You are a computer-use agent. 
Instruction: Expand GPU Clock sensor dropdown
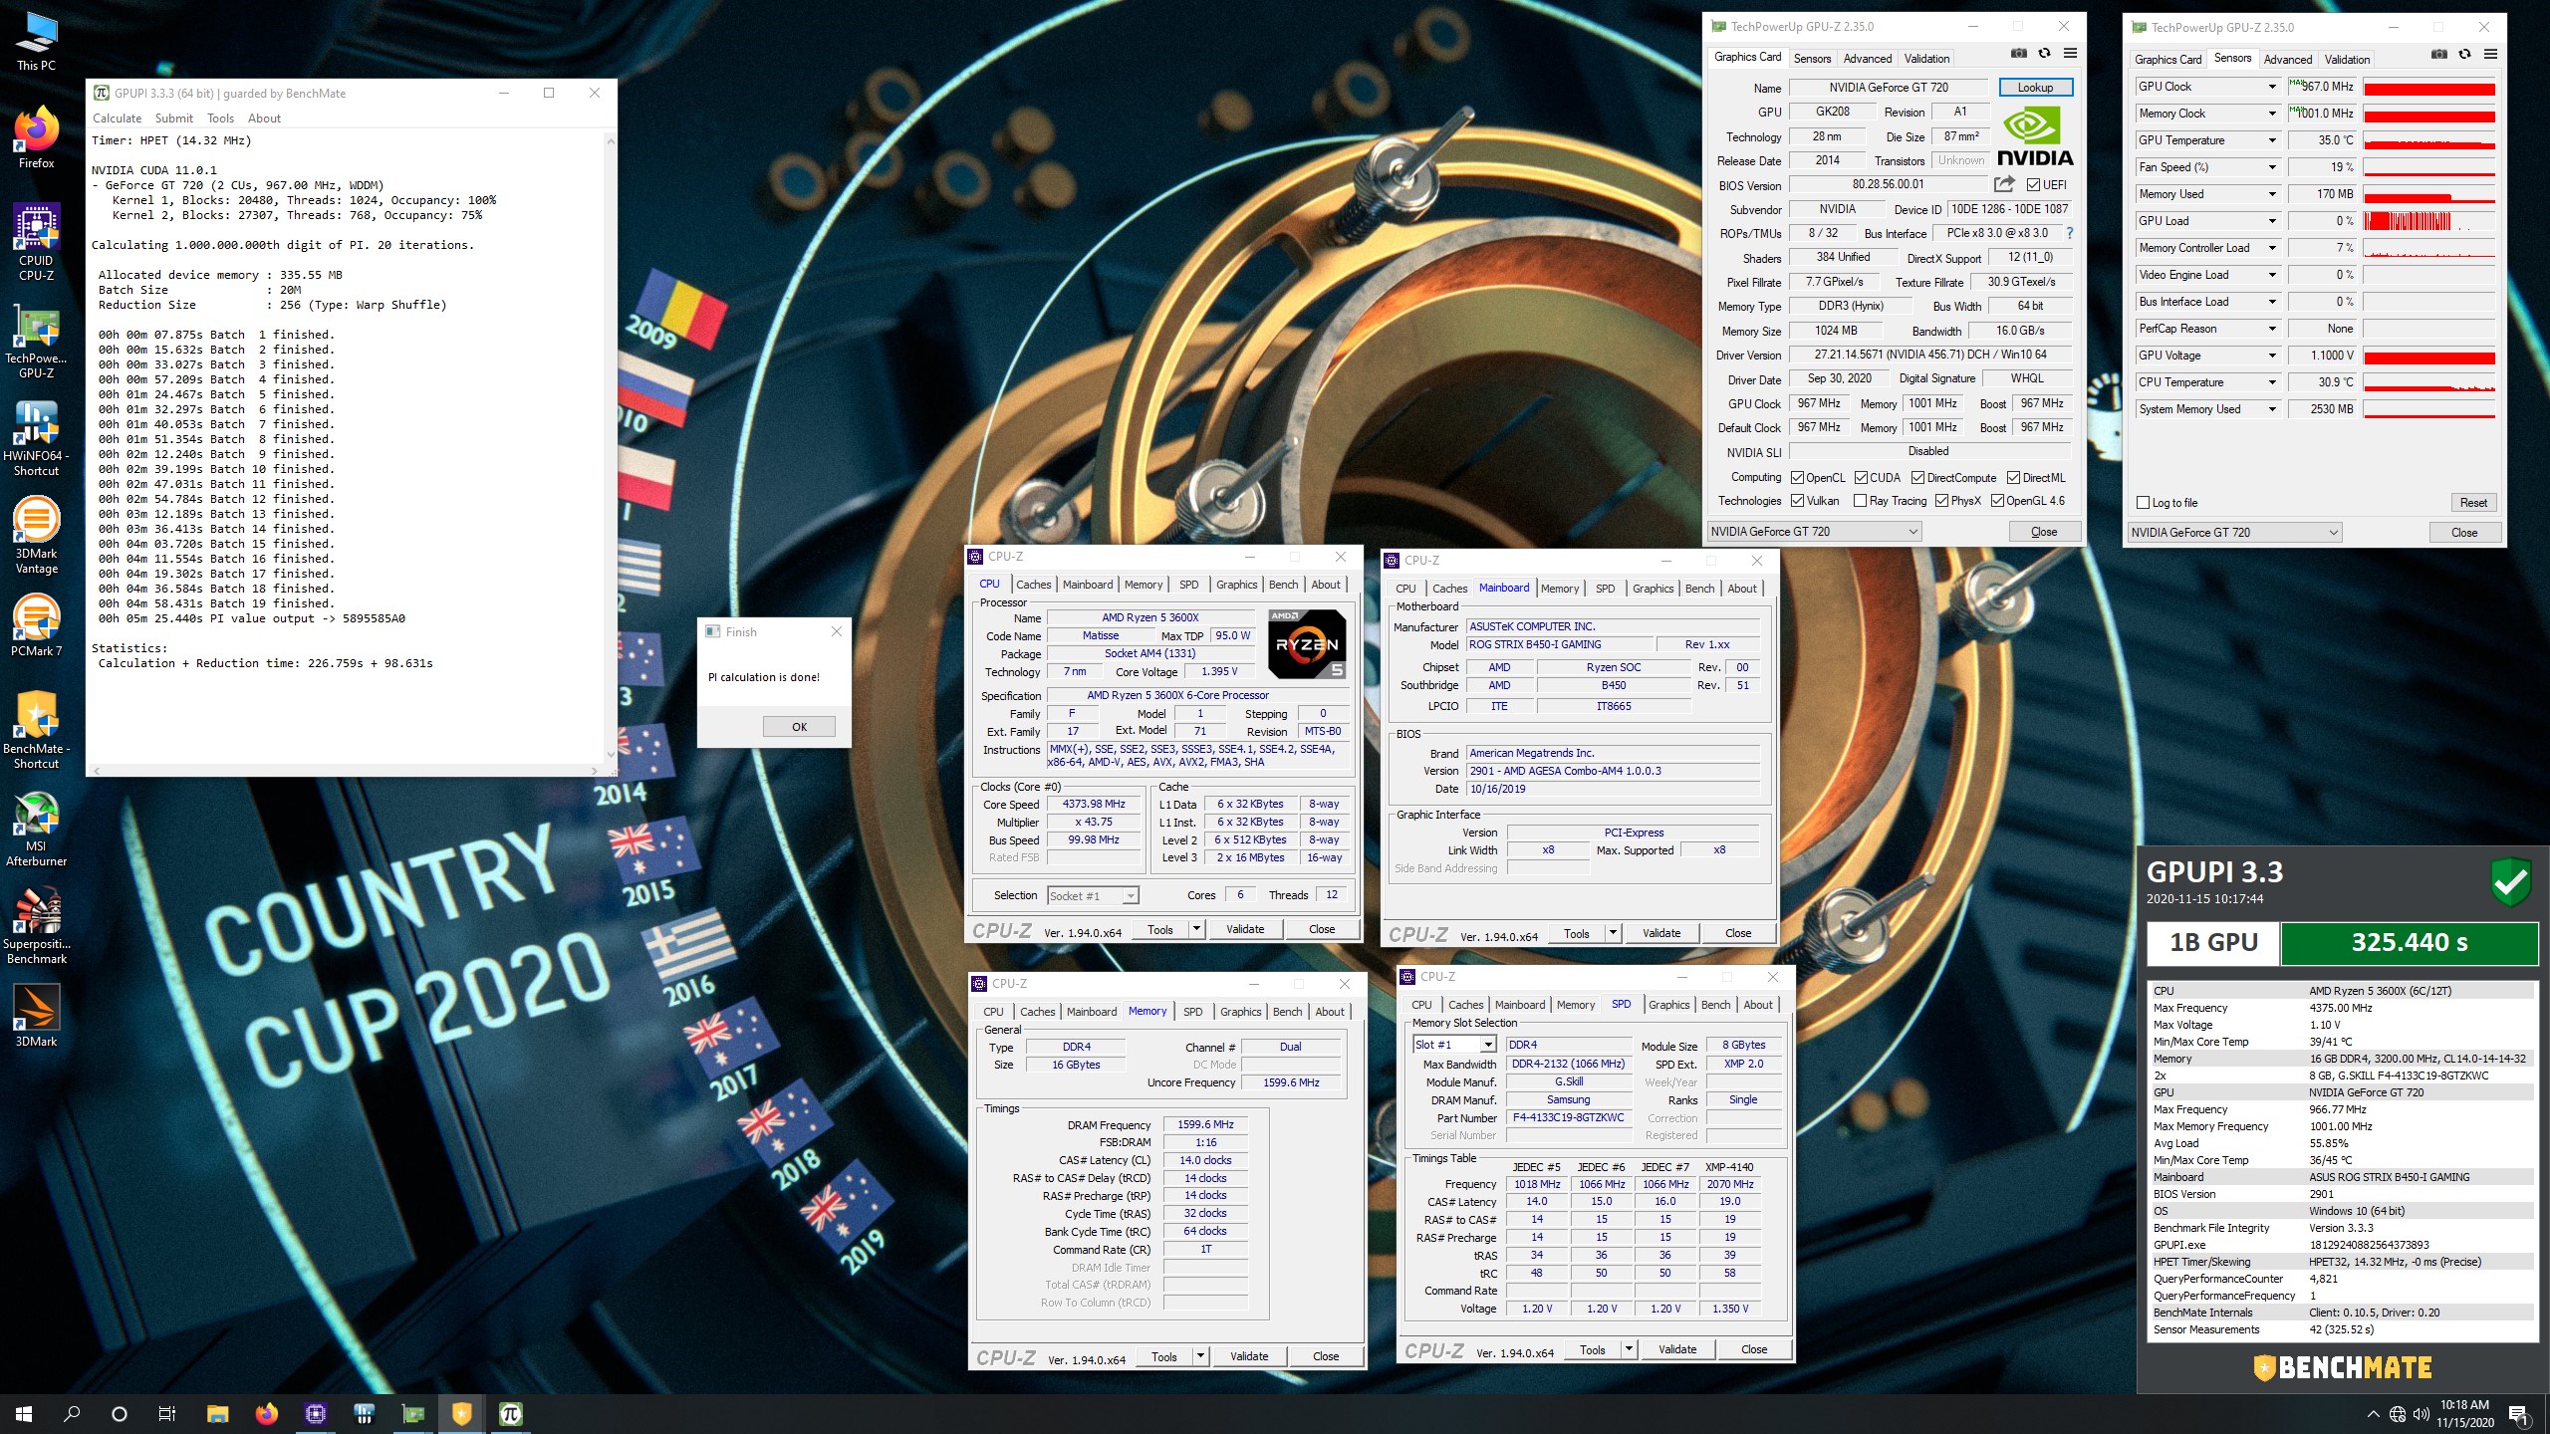click(2272, 87)
